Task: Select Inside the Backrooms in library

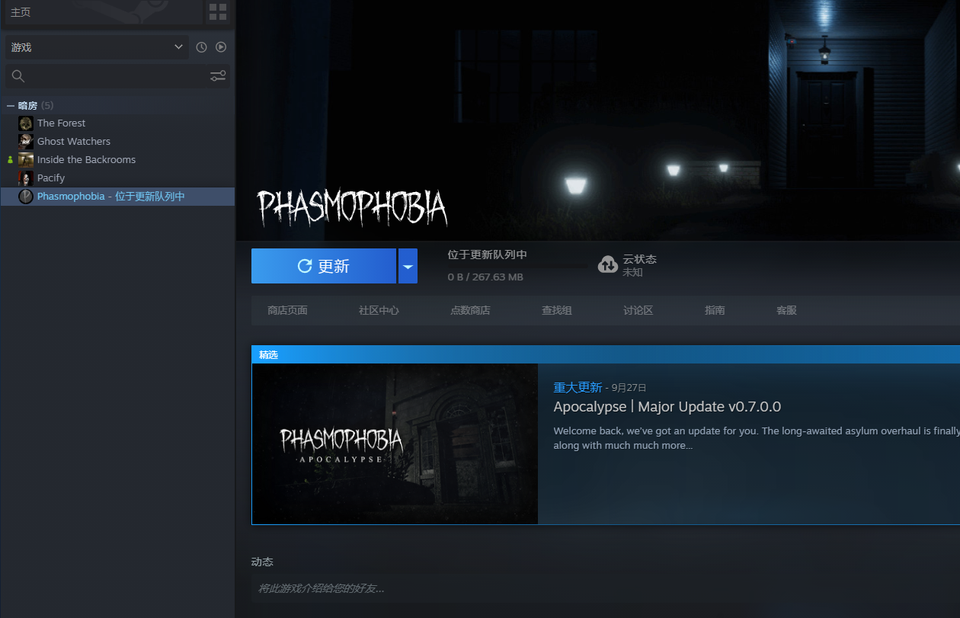Action: [x=86, y=159]
